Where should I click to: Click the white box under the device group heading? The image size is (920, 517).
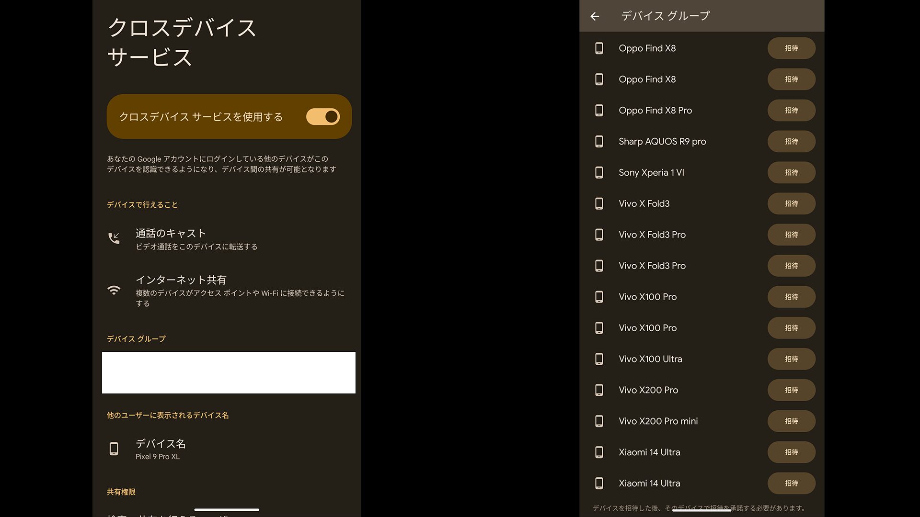[229, 372]
